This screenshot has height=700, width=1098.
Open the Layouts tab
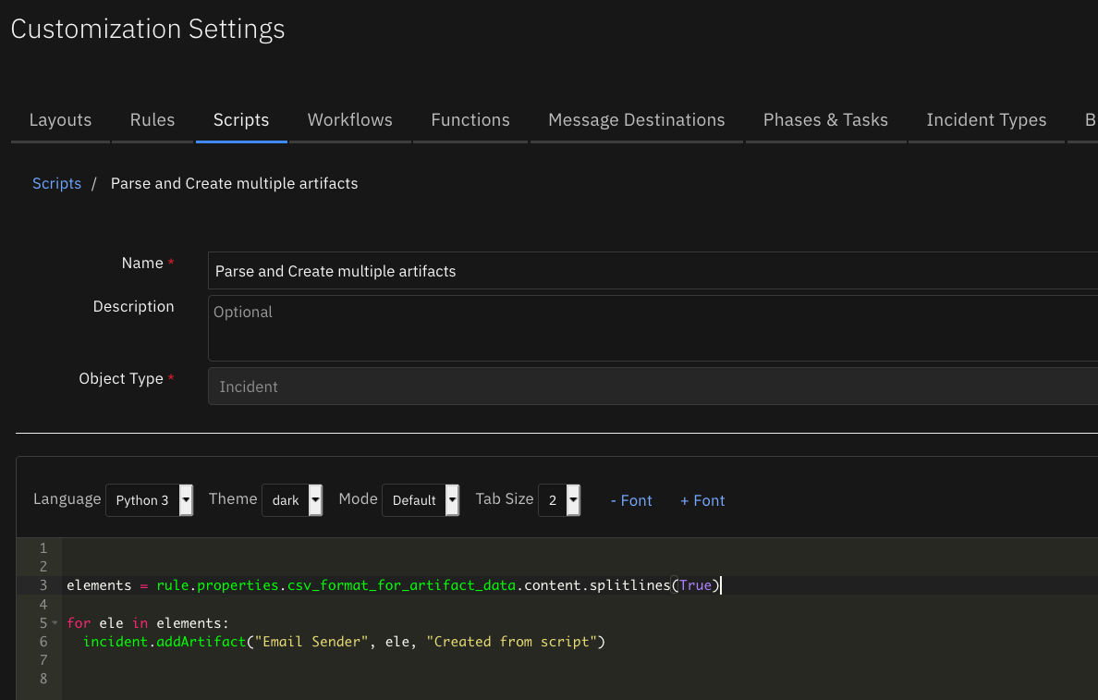pyautogui.click(x=60, y=120)
